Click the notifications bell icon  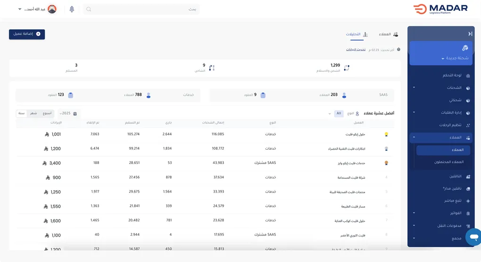(x=72, y=9)
